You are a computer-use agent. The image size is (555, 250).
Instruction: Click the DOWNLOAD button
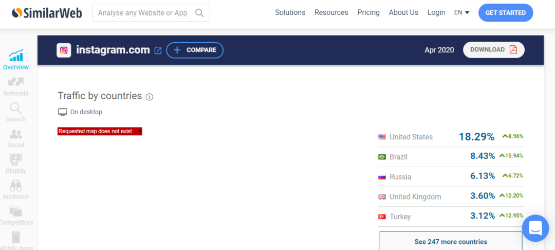point(494,49)
